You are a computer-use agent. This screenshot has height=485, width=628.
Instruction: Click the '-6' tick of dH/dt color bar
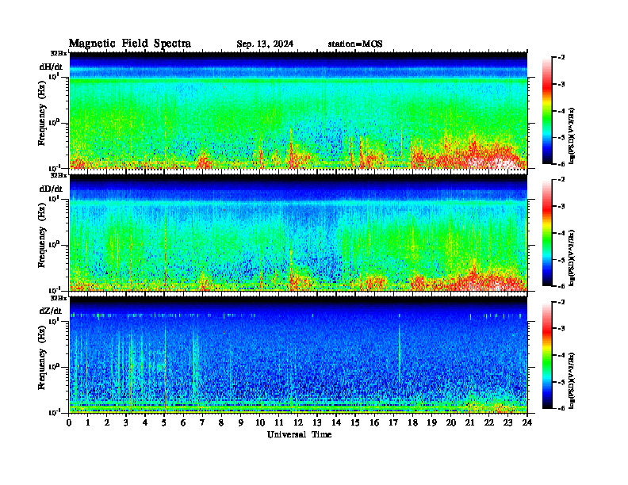pos(561,164)
